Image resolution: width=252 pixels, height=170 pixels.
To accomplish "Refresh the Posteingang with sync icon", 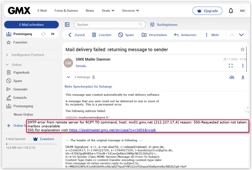I will 43,34.
